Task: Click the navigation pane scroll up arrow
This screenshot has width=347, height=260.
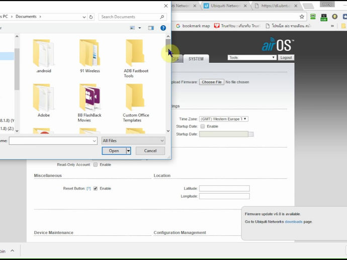Action: pos(17,36)
